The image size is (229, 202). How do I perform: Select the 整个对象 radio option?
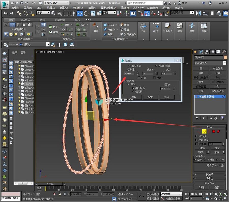(133, 88)
